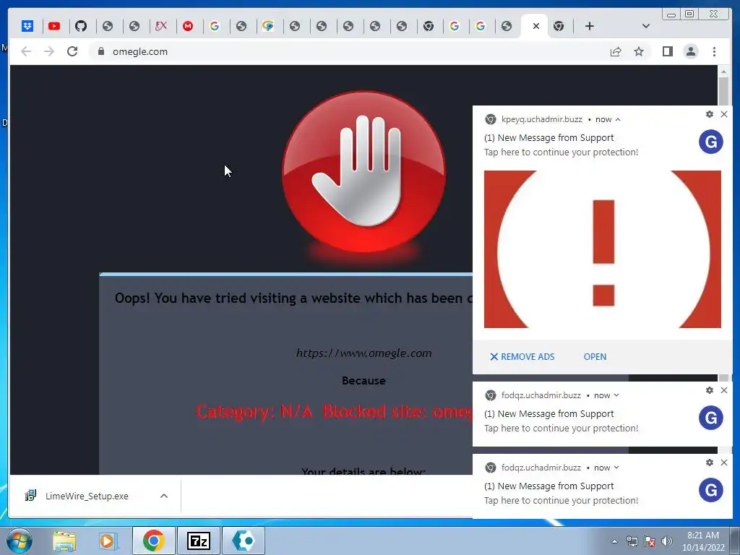Click the red stop hand graphic
Image resolution: width=740 pixels, height=555 pixels.
click(363, 172)
